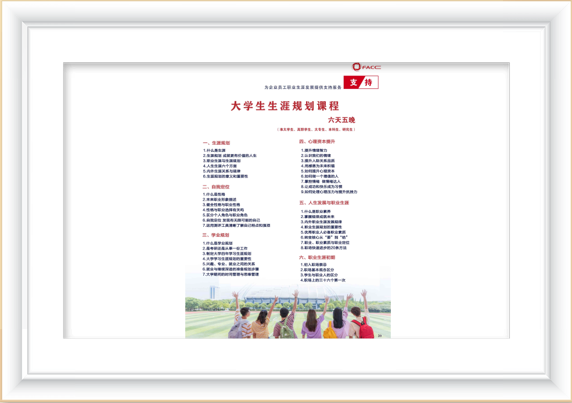This screenshot has height=403, width=572.
Task: Click the item 4.职场上的三十六个第一次
Action: click(x=323, y=280)
